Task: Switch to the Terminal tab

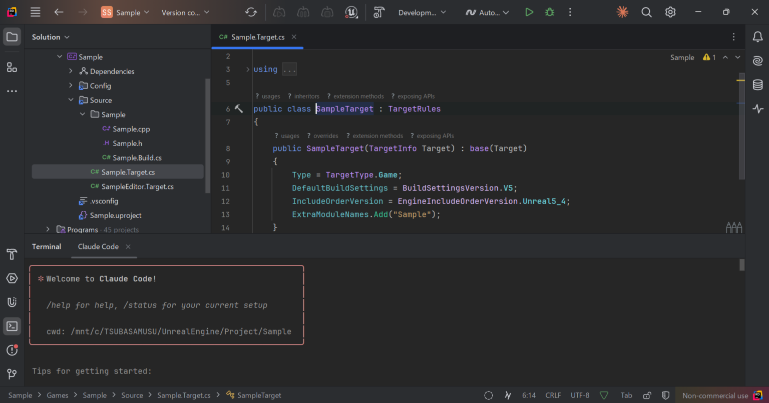Action: 46,246
